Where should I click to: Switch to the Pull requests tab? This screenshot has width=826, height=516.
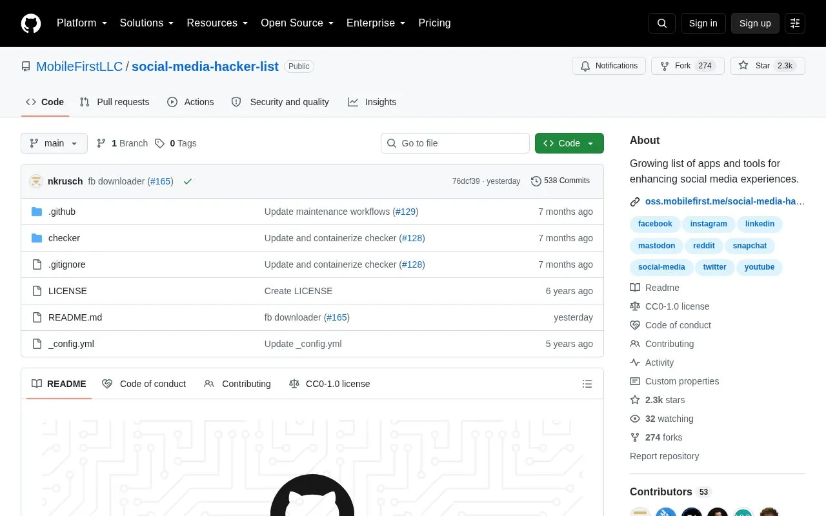[x=114, y=102]
